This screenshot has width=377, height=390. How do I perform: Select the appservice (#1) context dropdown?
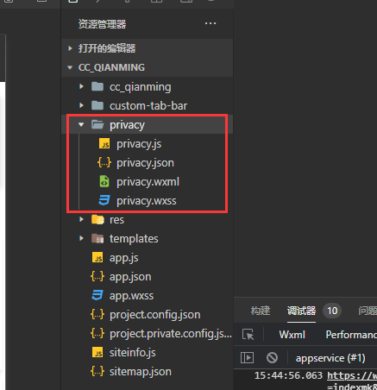(330, 358)
